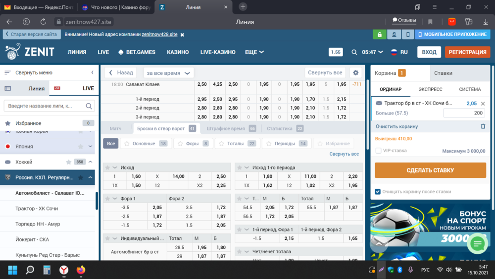The image size is (495, 279).
Task: Click СДЕЛАТЬ СТАВКУ button
Action: coord(430,170)
